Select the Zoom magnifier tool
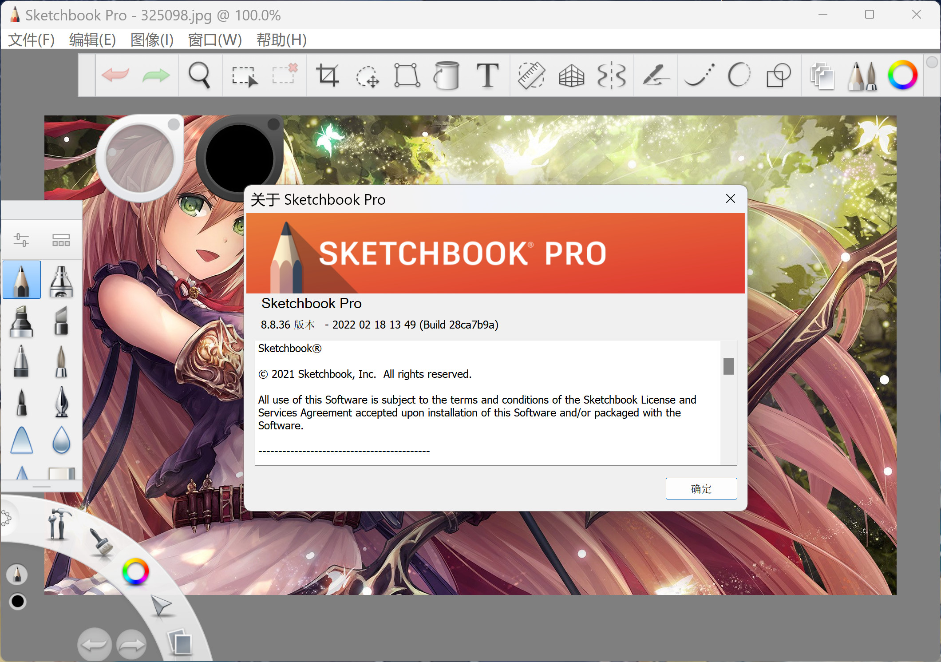This screenshot has width=941, height=662. 199,75
